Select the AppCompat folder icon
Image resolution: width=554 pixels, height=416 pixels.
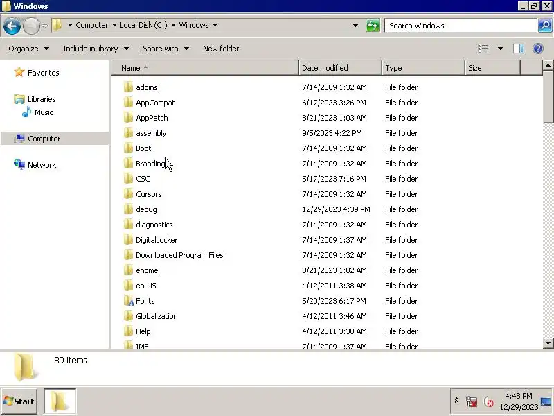(x=128, y=102)
